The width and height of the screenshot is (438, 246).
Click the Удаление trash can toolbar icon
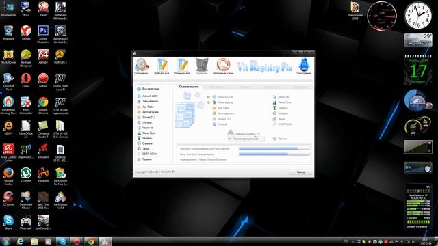202,66
